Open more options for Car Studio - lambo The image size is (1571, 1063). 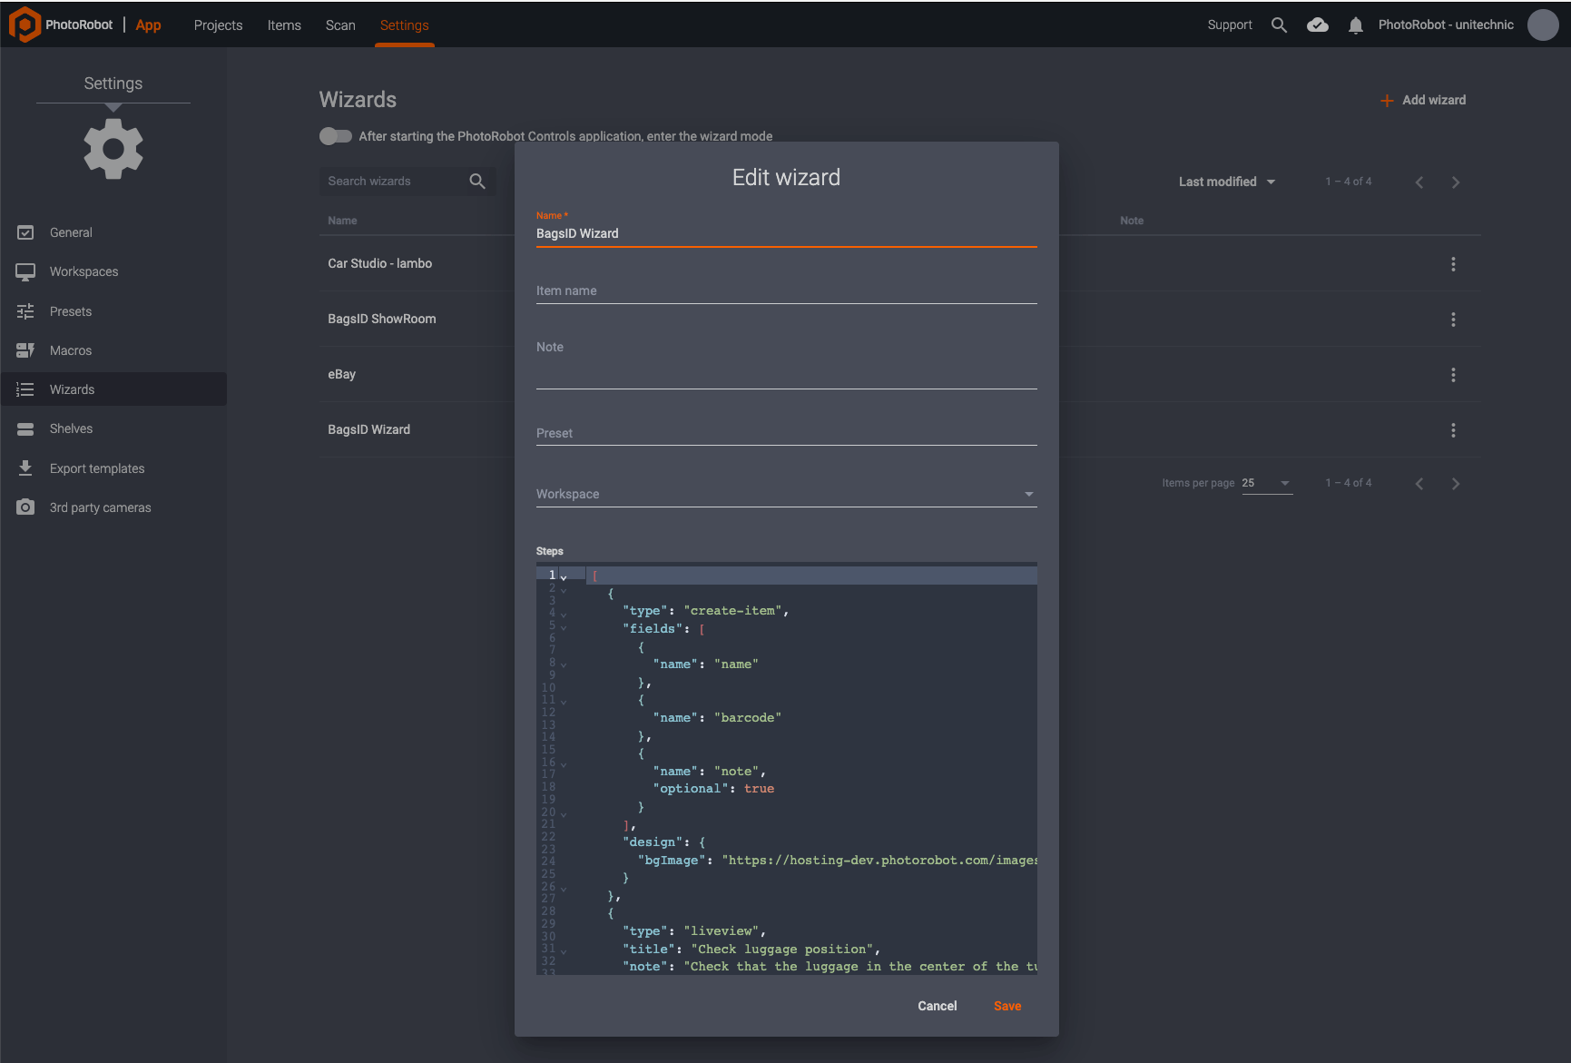click(1452, 264)
